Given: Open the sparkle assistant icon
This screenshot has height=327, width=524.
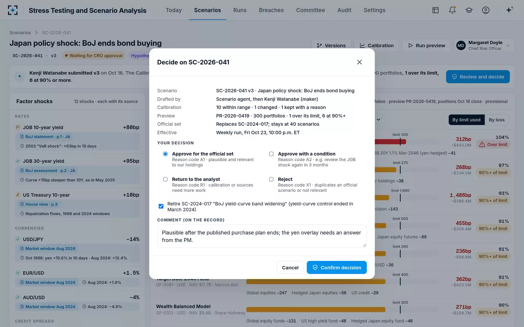Looking at the screenshot, I should (509, 10).
